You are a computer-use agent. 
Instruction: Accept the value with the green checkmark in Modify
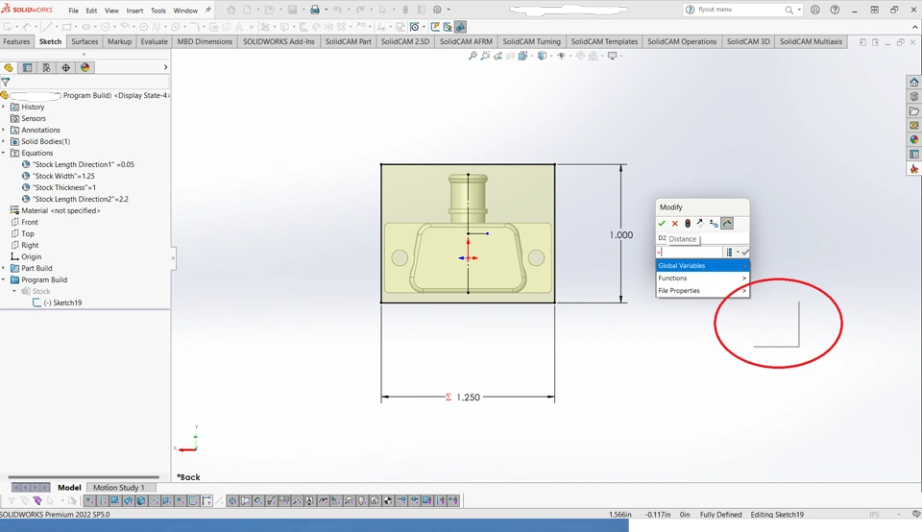coord(662,223)
